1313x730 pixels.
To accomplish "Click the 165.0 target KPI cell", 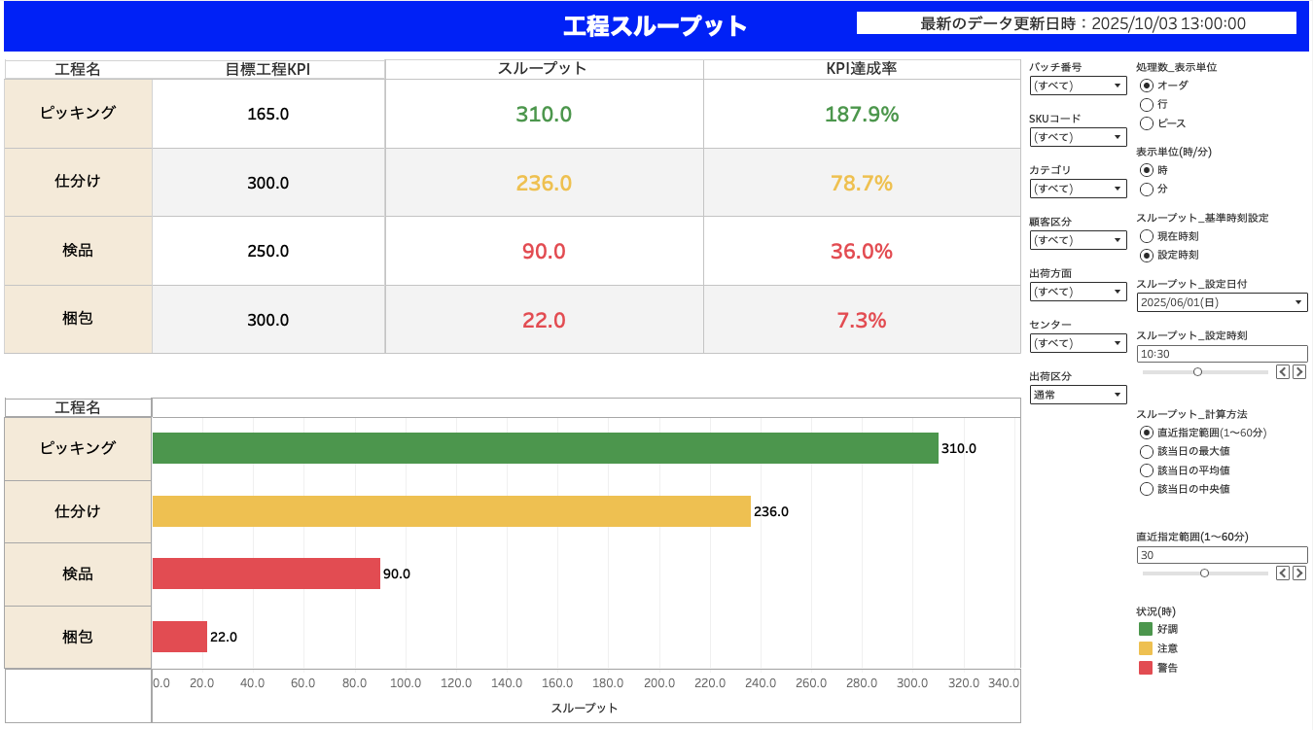I will click(268, 114).
